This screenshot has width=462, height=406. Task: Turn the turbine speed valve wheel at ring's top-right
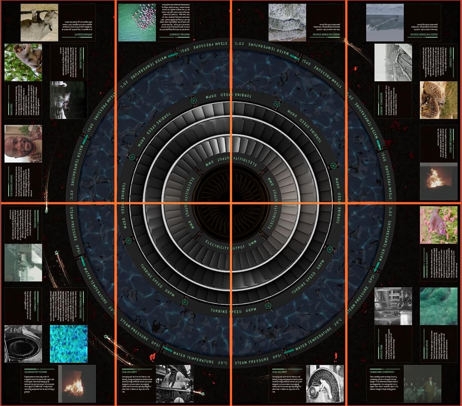tap(277, 104)
